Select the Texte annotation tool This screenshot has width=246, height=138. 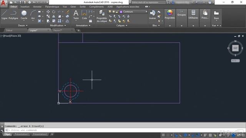tap(76, 15)
